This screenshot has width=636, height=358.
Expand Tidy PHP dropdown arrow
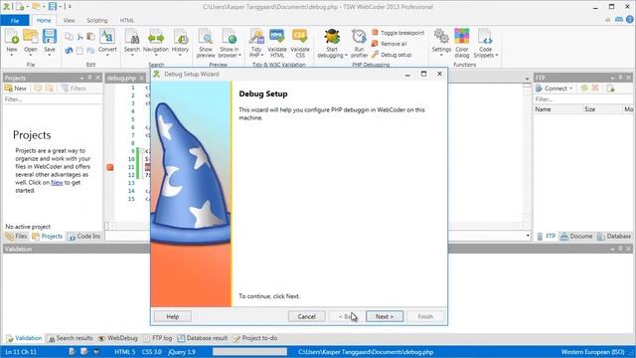coord(262,56)
